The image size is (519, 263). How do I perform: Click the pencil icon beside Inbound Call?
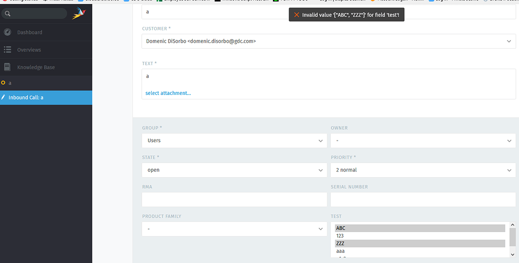coord(4,97)
